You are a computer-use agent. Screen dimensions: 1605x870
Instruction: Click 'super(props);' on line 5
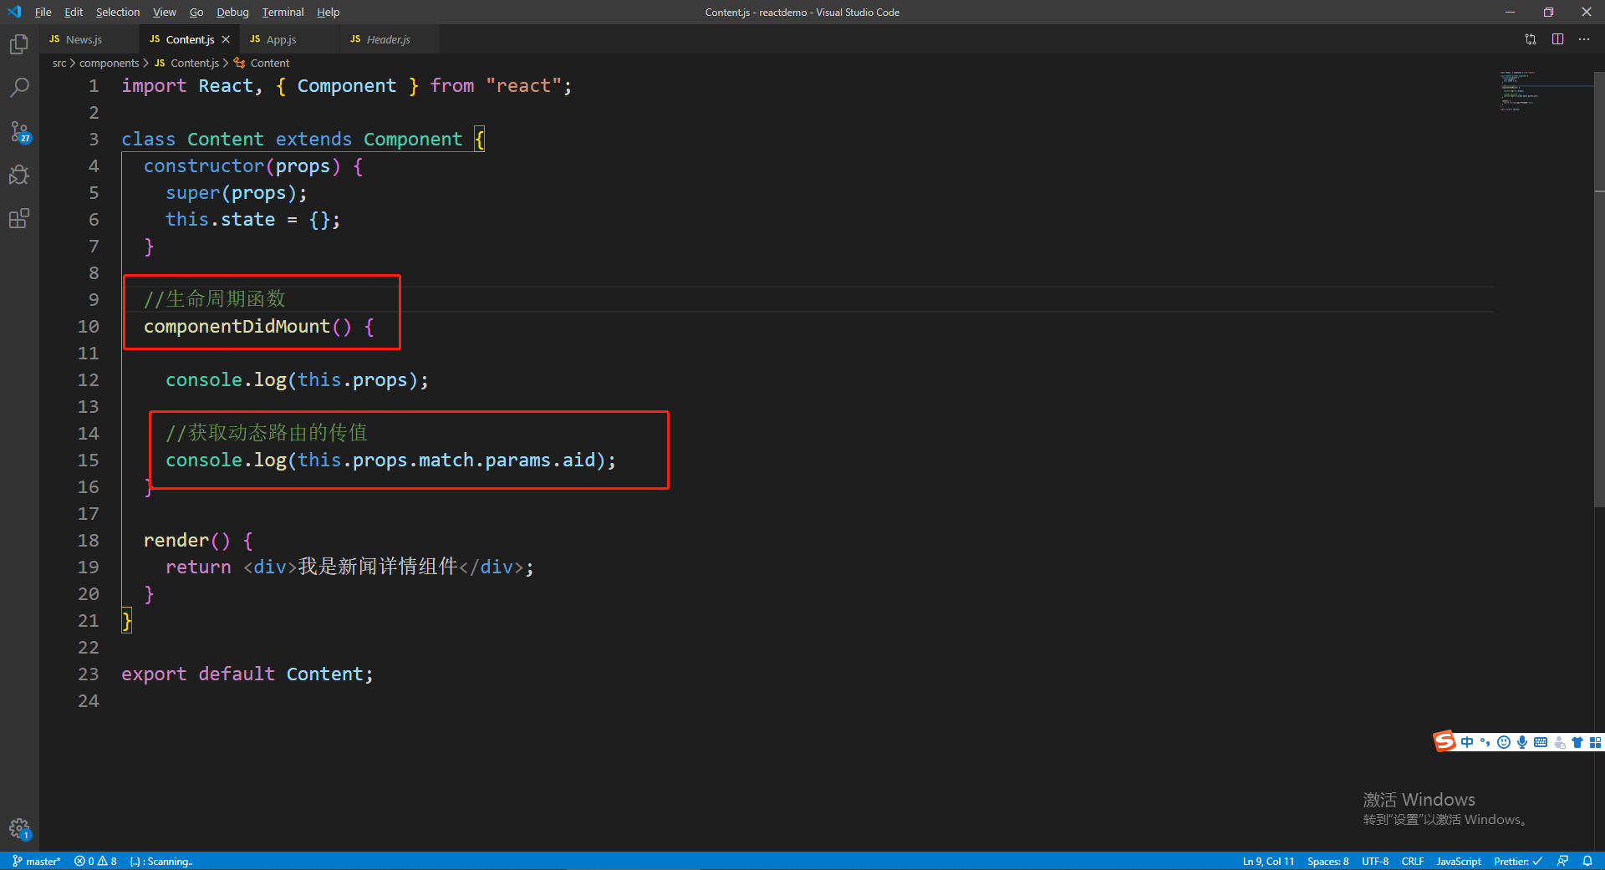coord(237,193)
